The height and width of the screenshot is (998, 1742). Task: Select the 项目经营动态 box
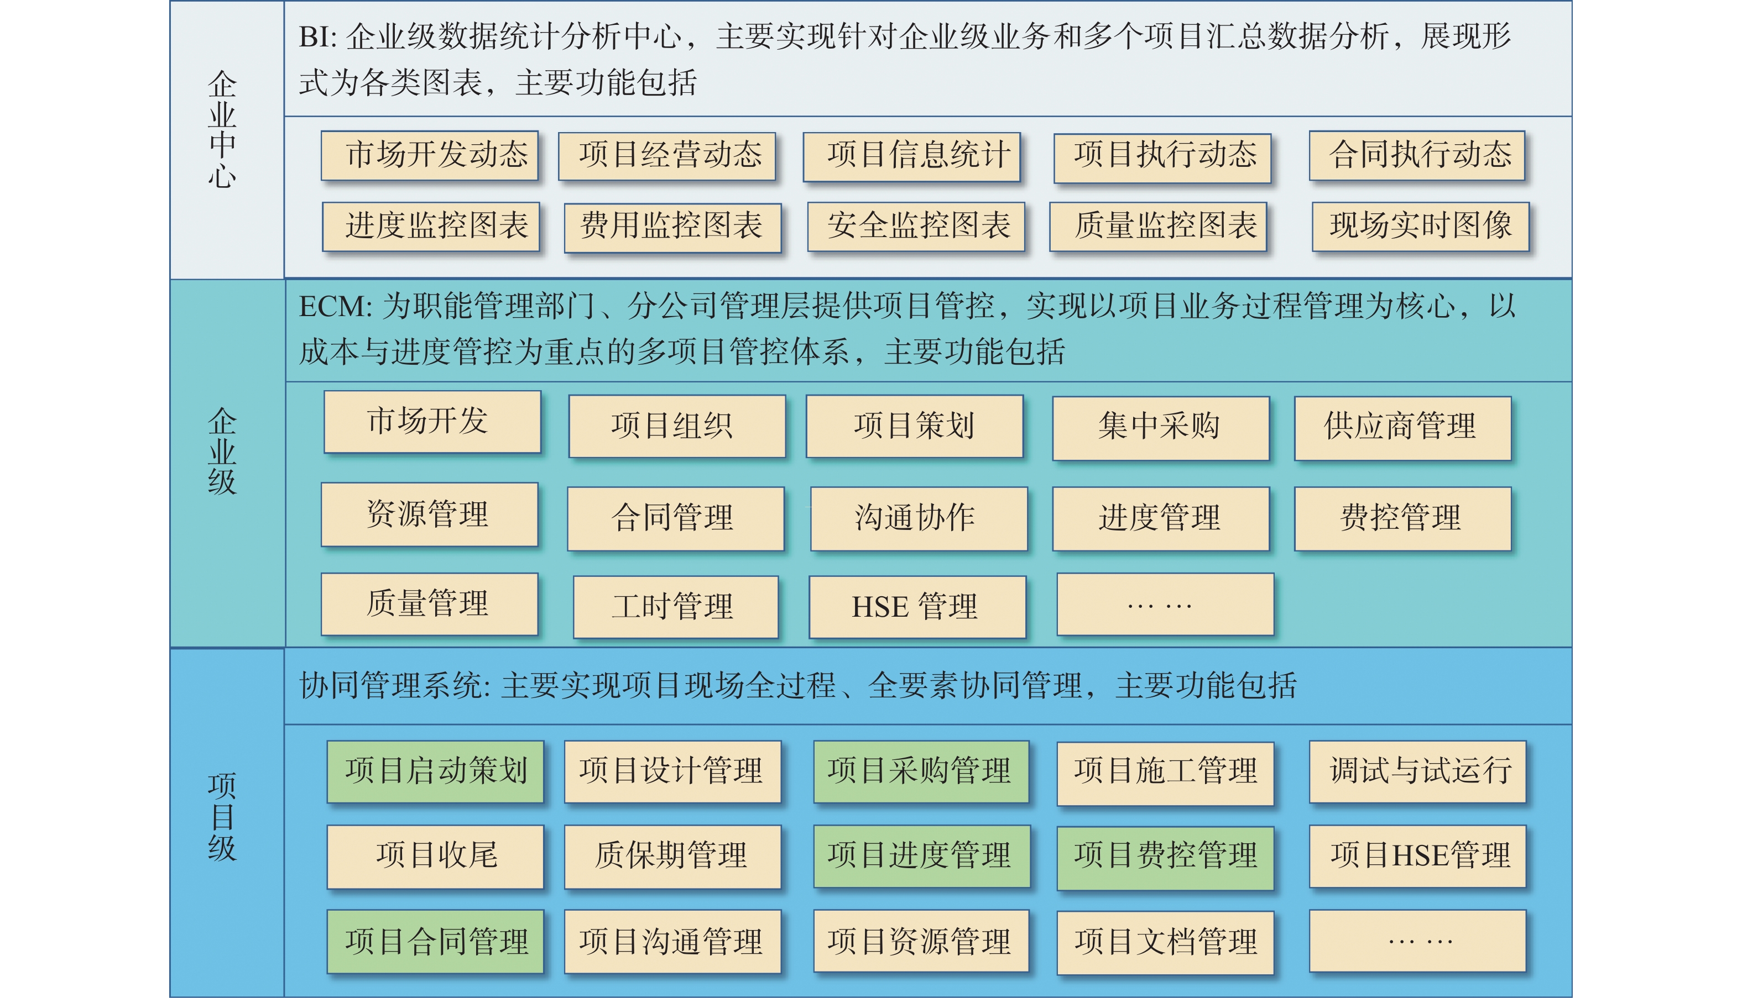click(x=667, y=156)
